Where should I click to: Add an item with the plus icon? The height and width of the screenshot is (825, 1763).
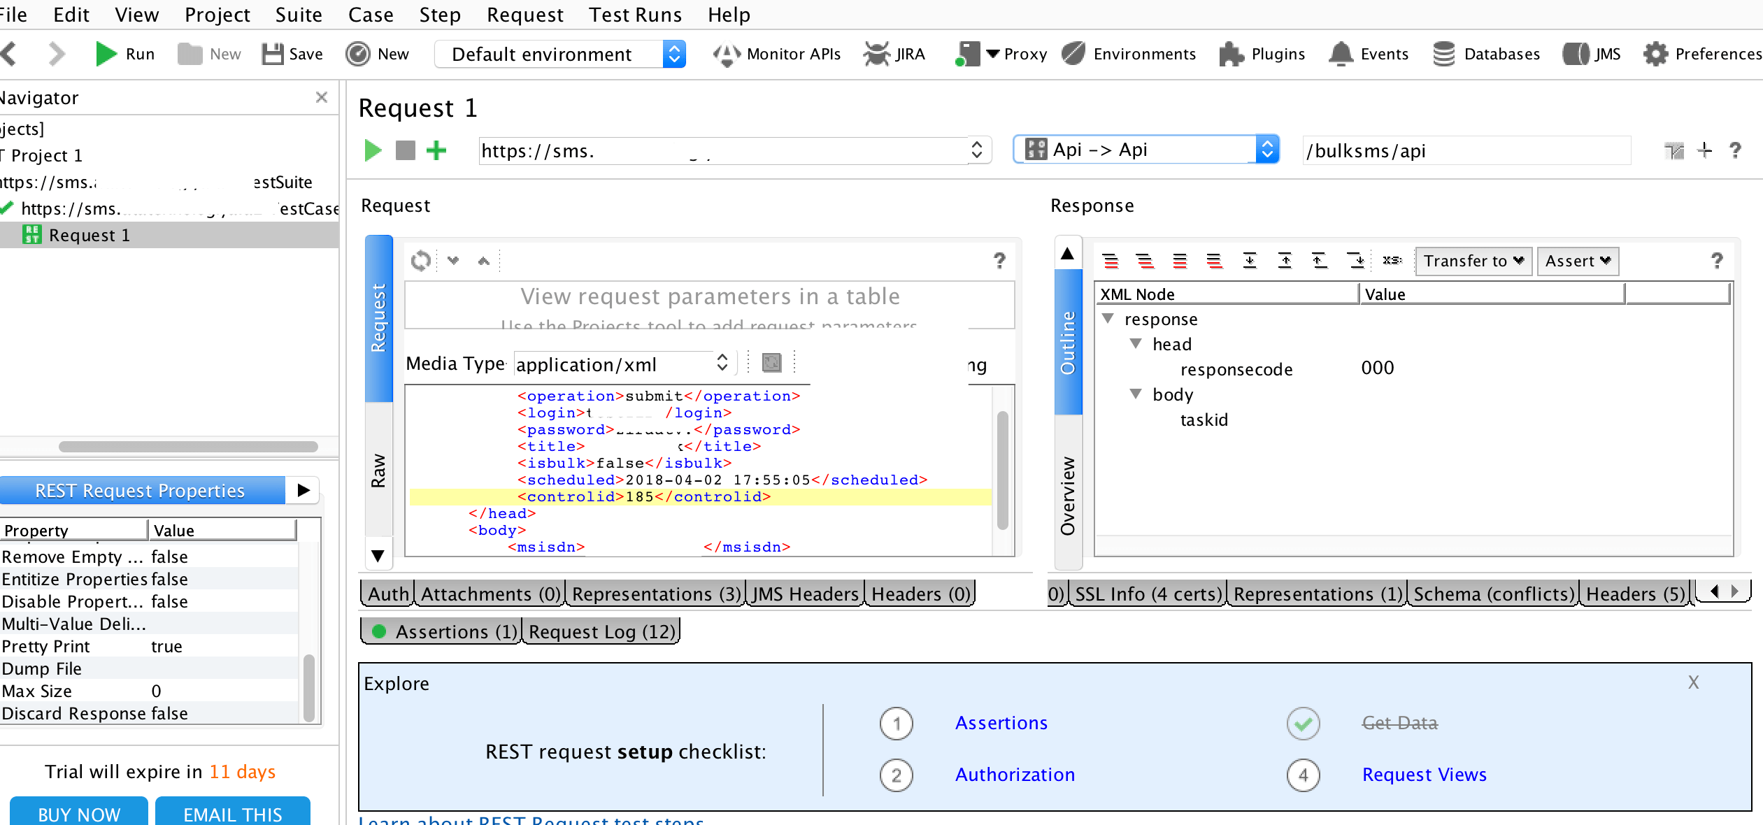coord(436,150)
